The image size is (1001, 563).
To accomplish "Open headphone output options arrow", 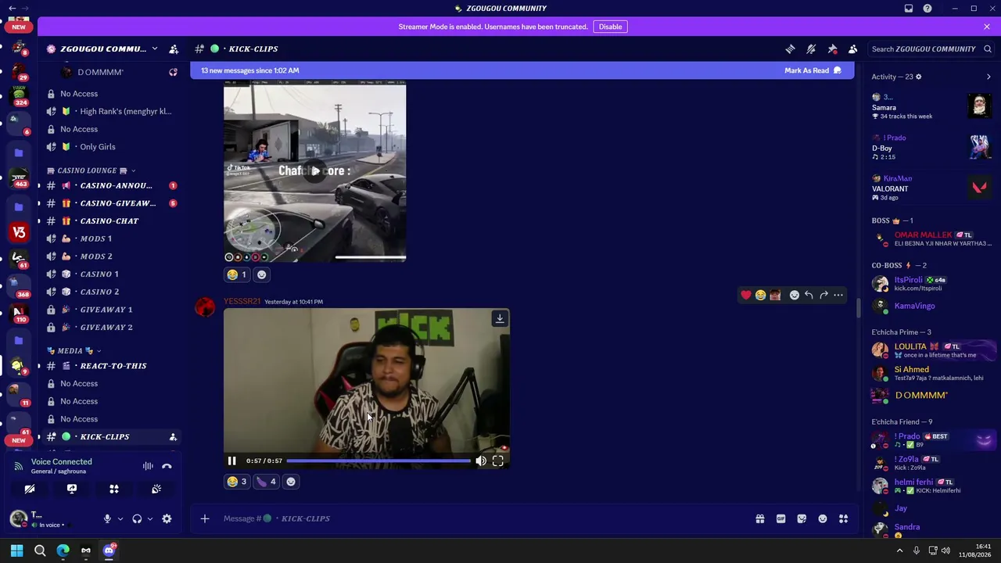I will 149,518.
